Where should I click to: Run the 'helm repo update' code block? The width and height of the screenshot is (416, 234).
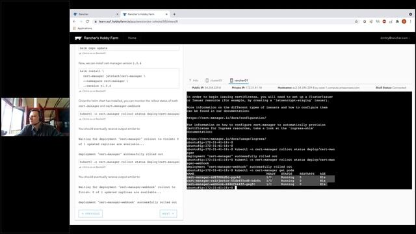coord(129,48)
